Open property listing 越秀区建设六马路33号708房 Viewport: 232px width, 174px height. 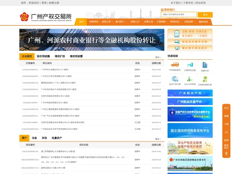click(x=53, y=168)
